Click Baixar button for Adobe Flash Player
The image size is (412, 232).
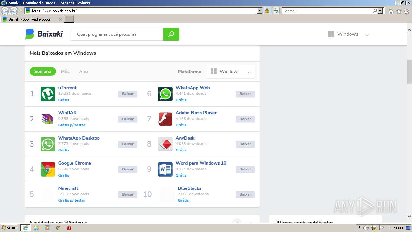tap(245, 119)
